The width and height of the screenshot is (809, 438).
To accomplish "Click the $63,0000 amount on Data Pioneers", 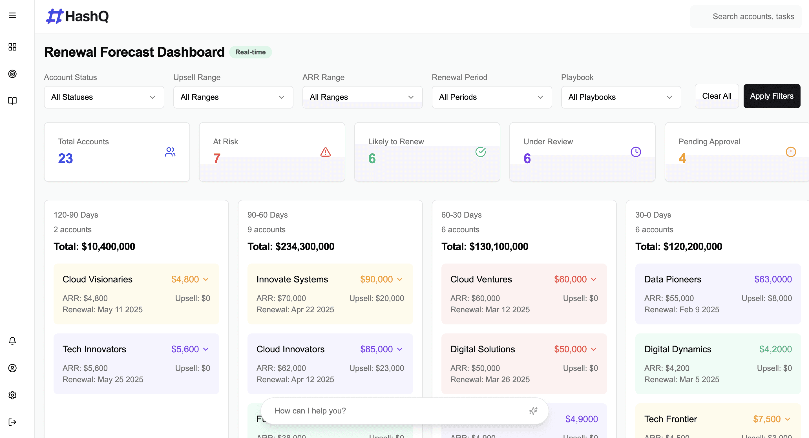I will (773, 279).
